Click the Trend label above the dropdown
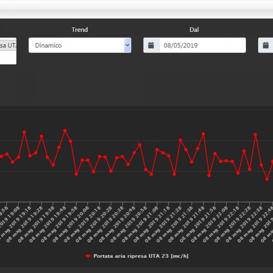Viewport: 273px width, 273px height. pos(80,30)
